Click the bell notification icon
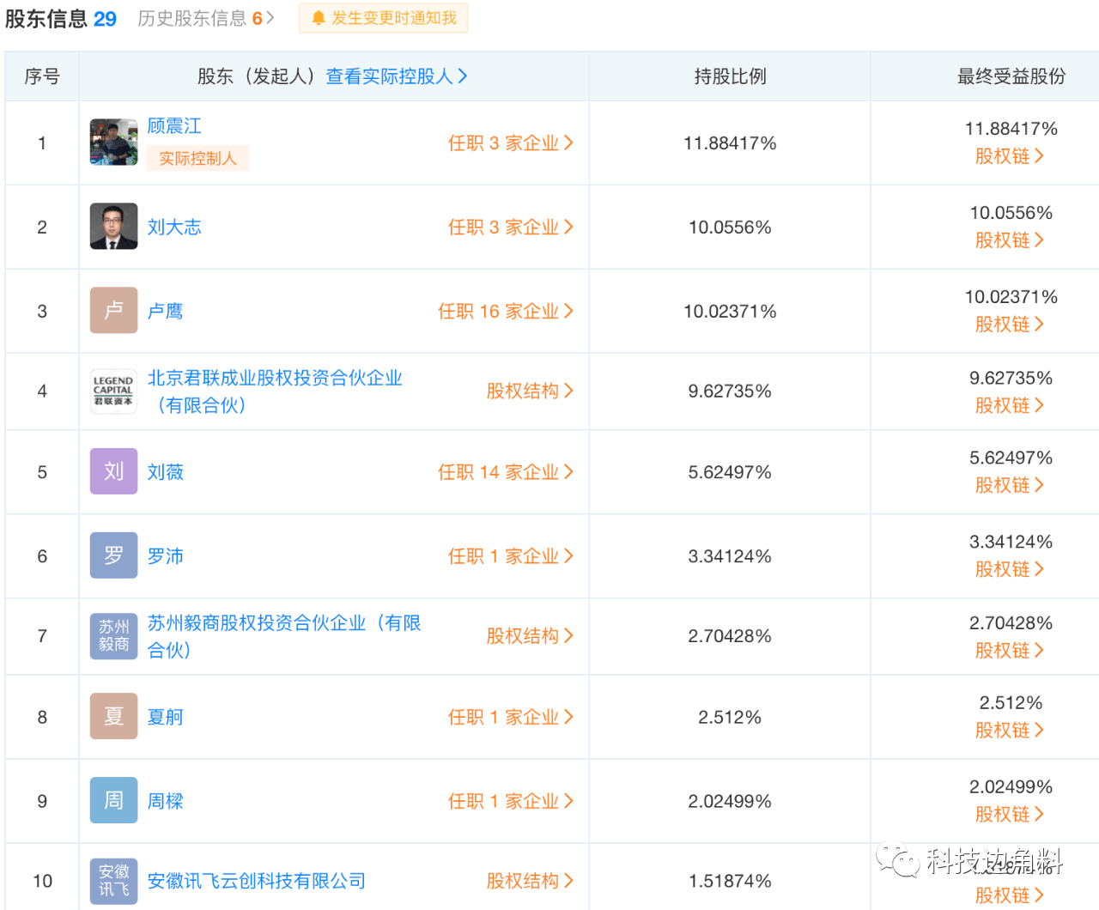 pos(319,18)
